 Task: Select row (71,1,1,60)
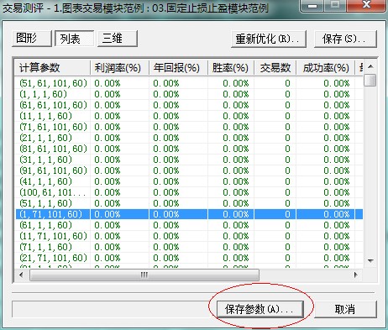[x=189, y=247]
